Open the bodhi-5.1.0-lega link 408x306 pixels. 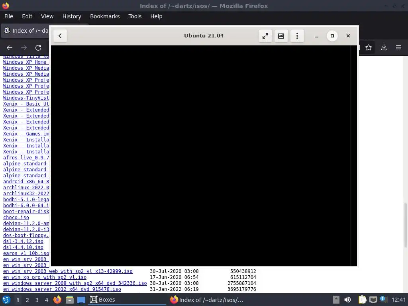(26, 200)
